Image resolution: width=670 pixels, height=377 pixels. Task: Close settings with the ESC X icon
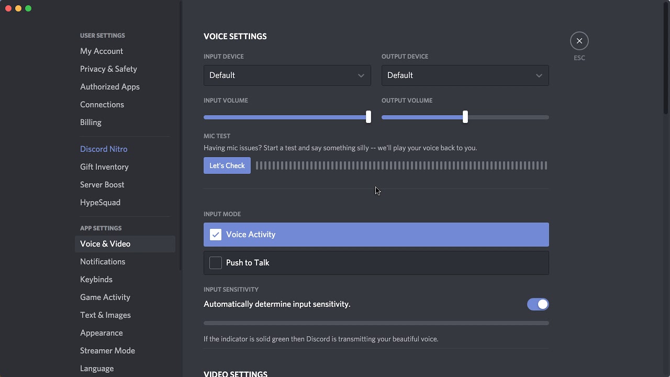(579, 41)
